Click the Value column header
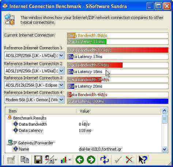 [x=119, y=111]
